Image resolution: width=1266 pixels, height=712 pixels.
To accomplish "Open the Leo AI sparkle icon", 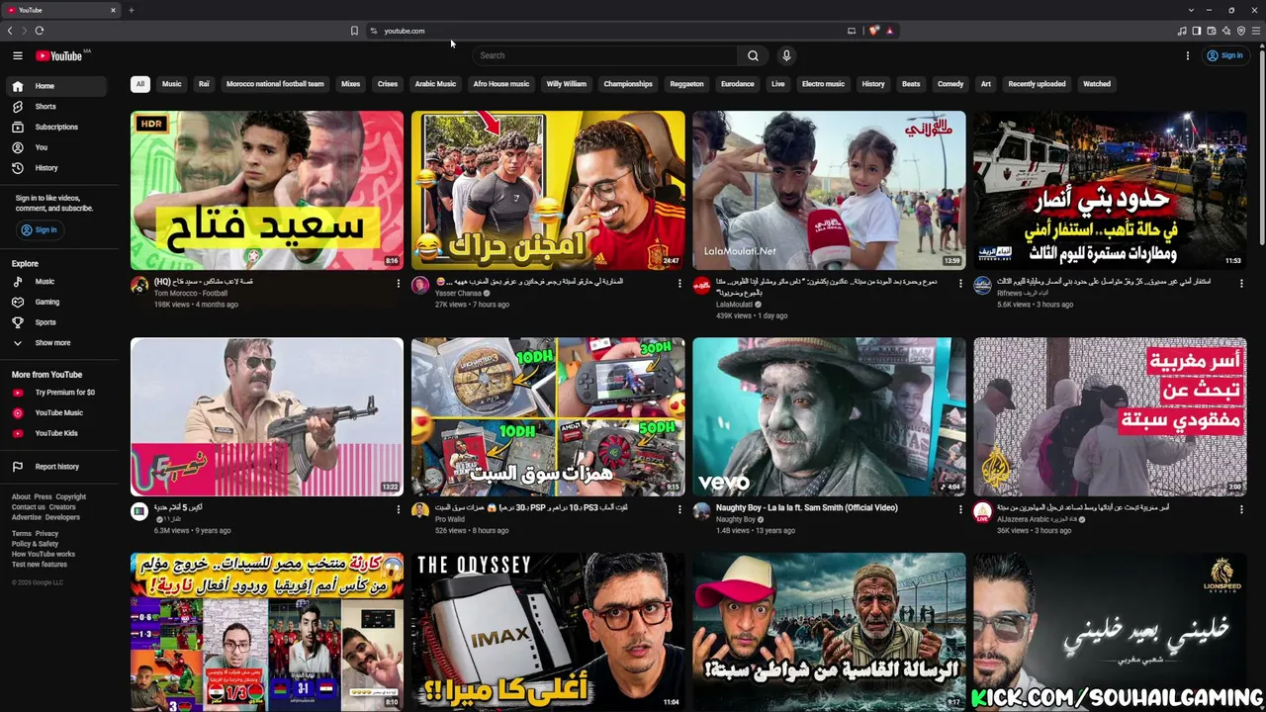I will coord(1226,31).
